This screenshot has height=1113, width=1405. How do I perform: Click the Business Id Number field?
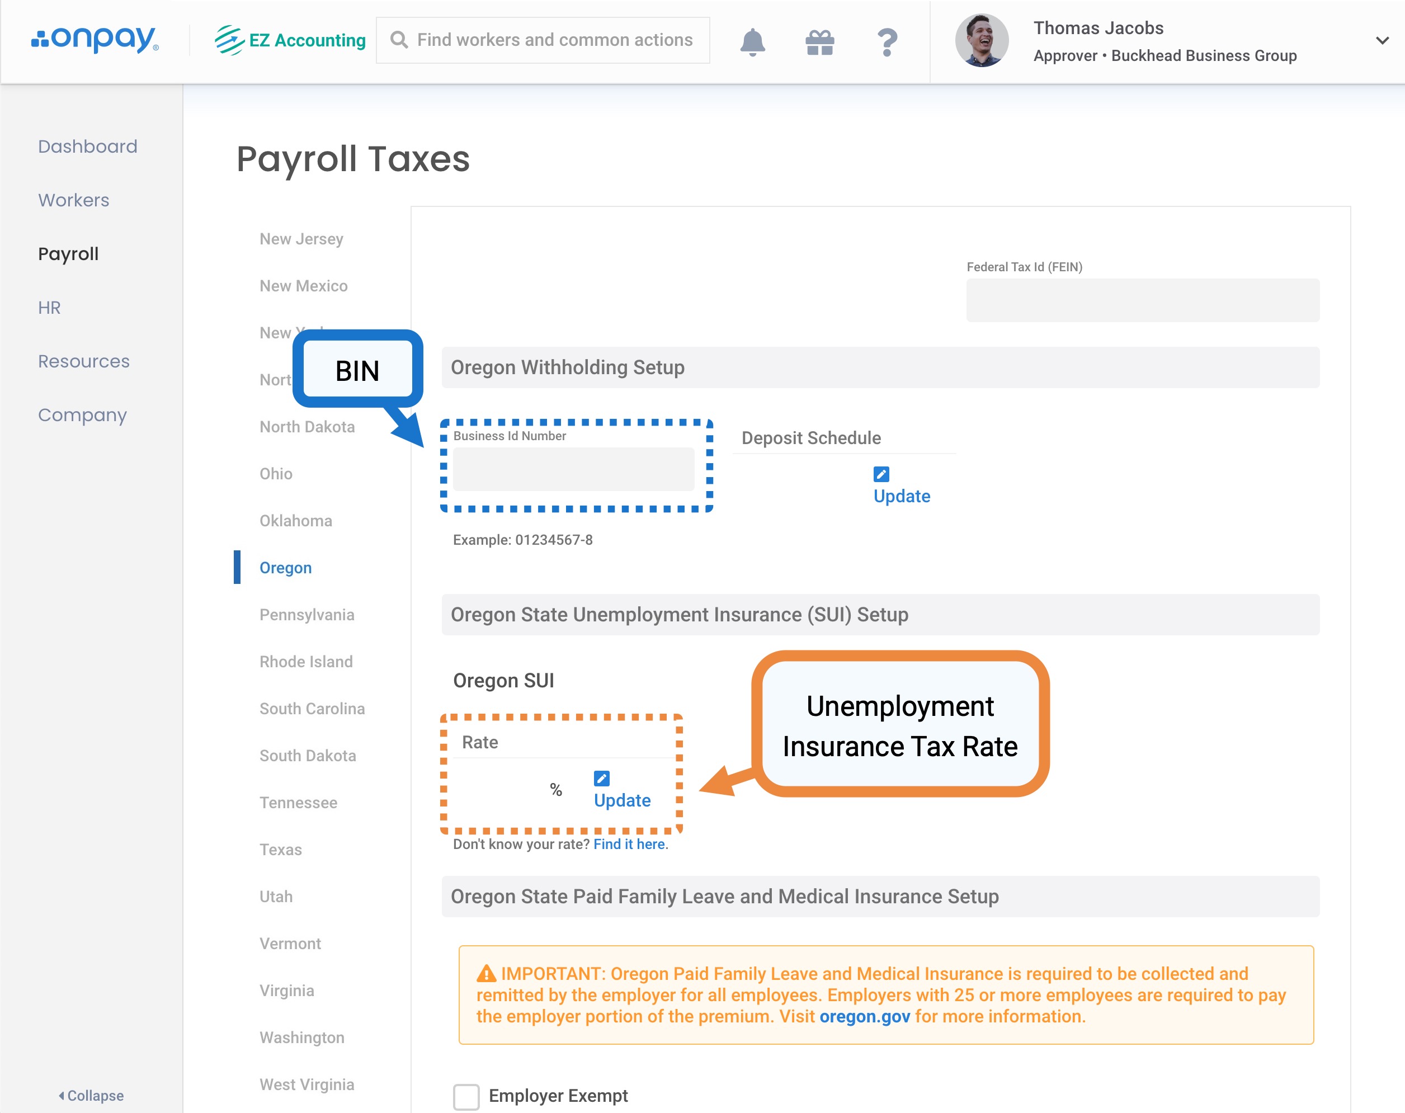coord(573,469)
